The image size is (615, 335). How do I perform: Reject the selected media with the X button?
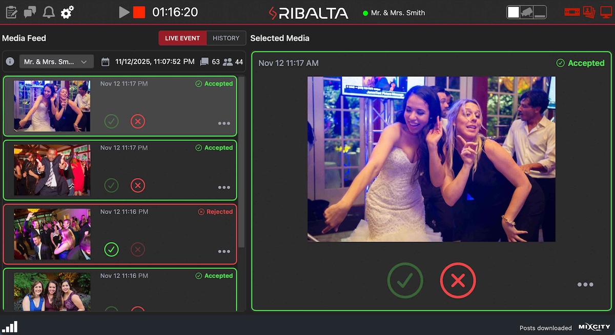[x=458, y=280]
